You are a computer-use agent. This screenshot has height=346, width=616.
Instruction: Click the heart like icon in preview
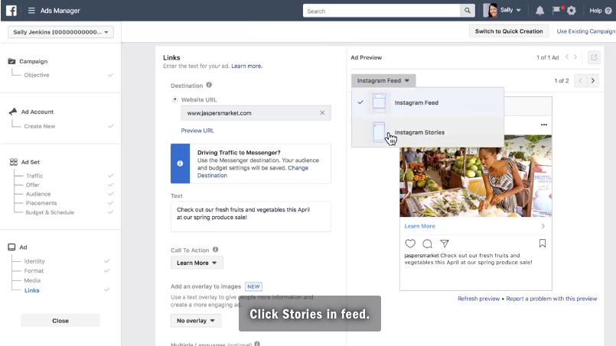pos(410,244)
